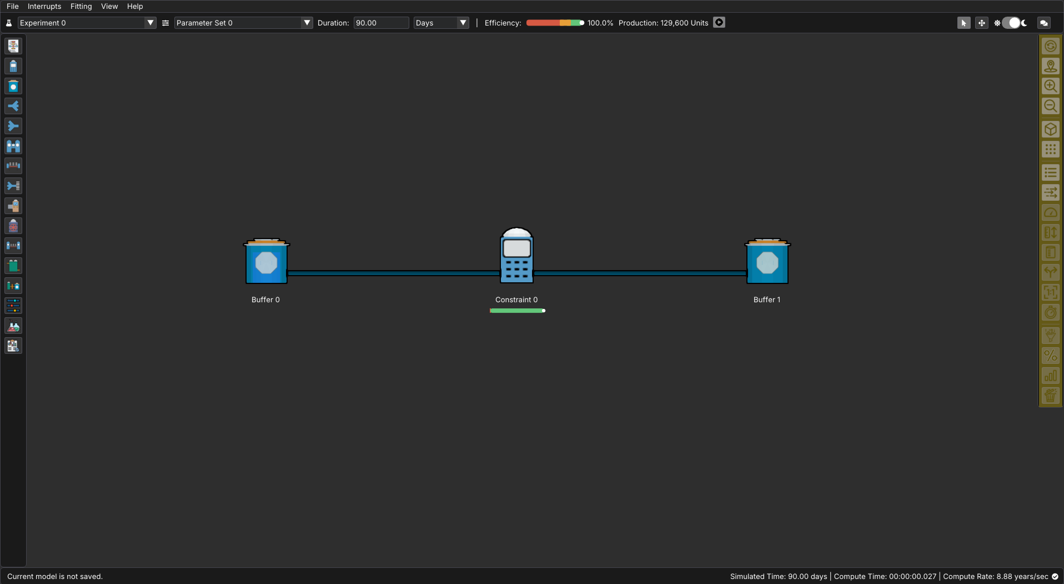
Task: Click the zoom in magnifier icon
Action: coord(1050,86)
